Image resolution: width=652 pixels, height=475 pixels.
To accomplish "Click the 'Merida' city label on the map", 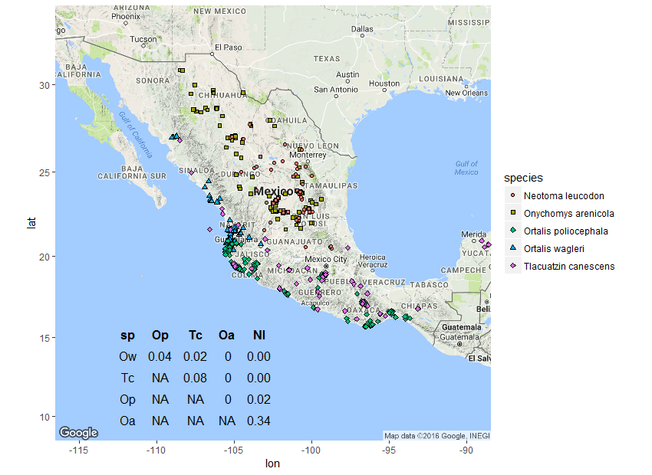I will point(473,234).
